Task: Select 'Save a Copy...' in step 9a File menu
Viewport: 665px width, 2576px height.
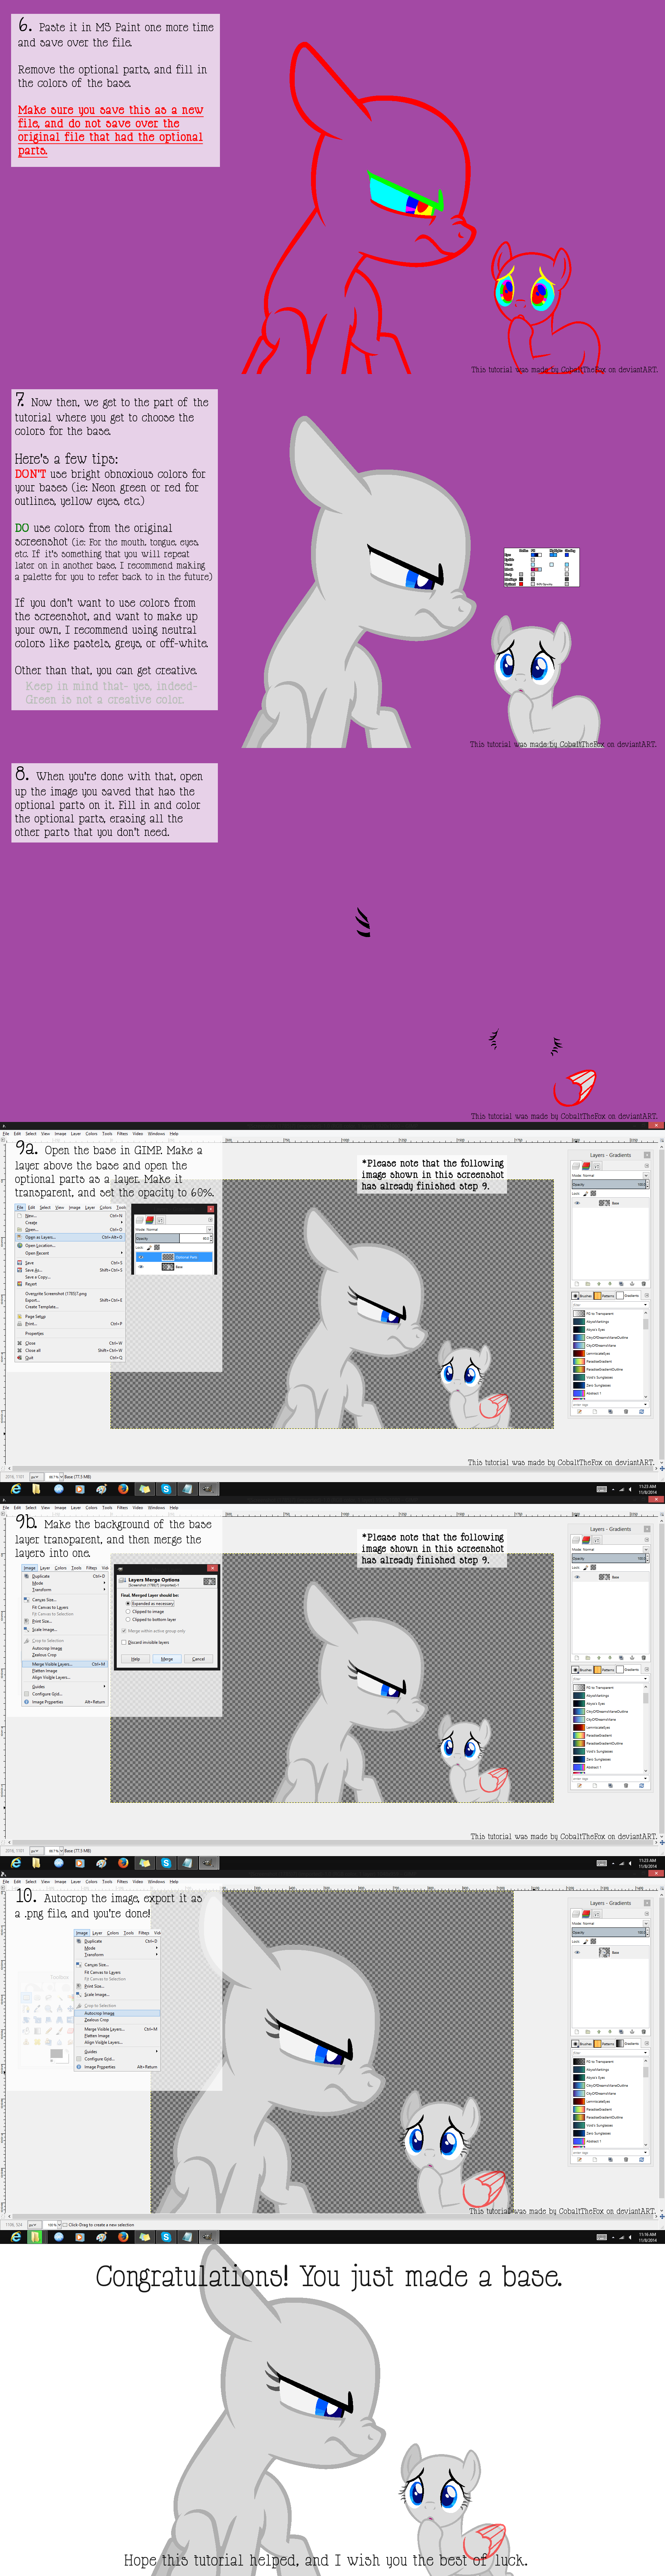Action: (70, 1277)
